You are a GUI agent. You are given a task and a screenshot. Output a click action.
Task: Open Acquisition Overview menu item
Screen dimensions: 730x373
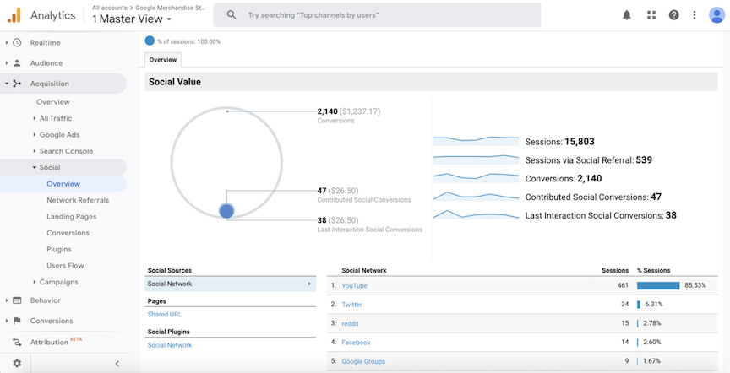[x=53, y=102]
